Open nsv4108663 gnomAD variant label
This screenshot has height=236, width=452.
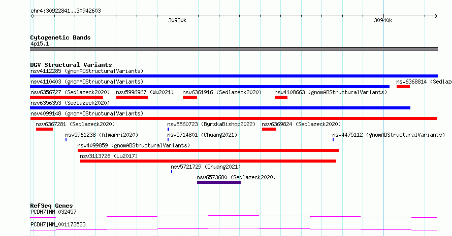[331, 92]
